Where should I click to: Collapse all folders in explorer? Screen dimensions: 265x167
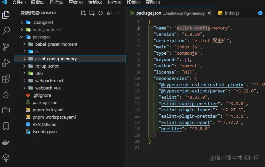(109, 13)
